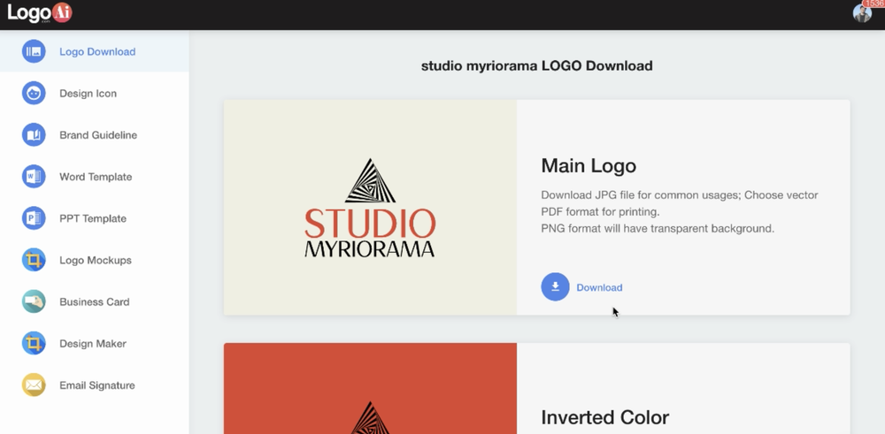
Task: Open Word Template menu label
Action: (96, 177)
